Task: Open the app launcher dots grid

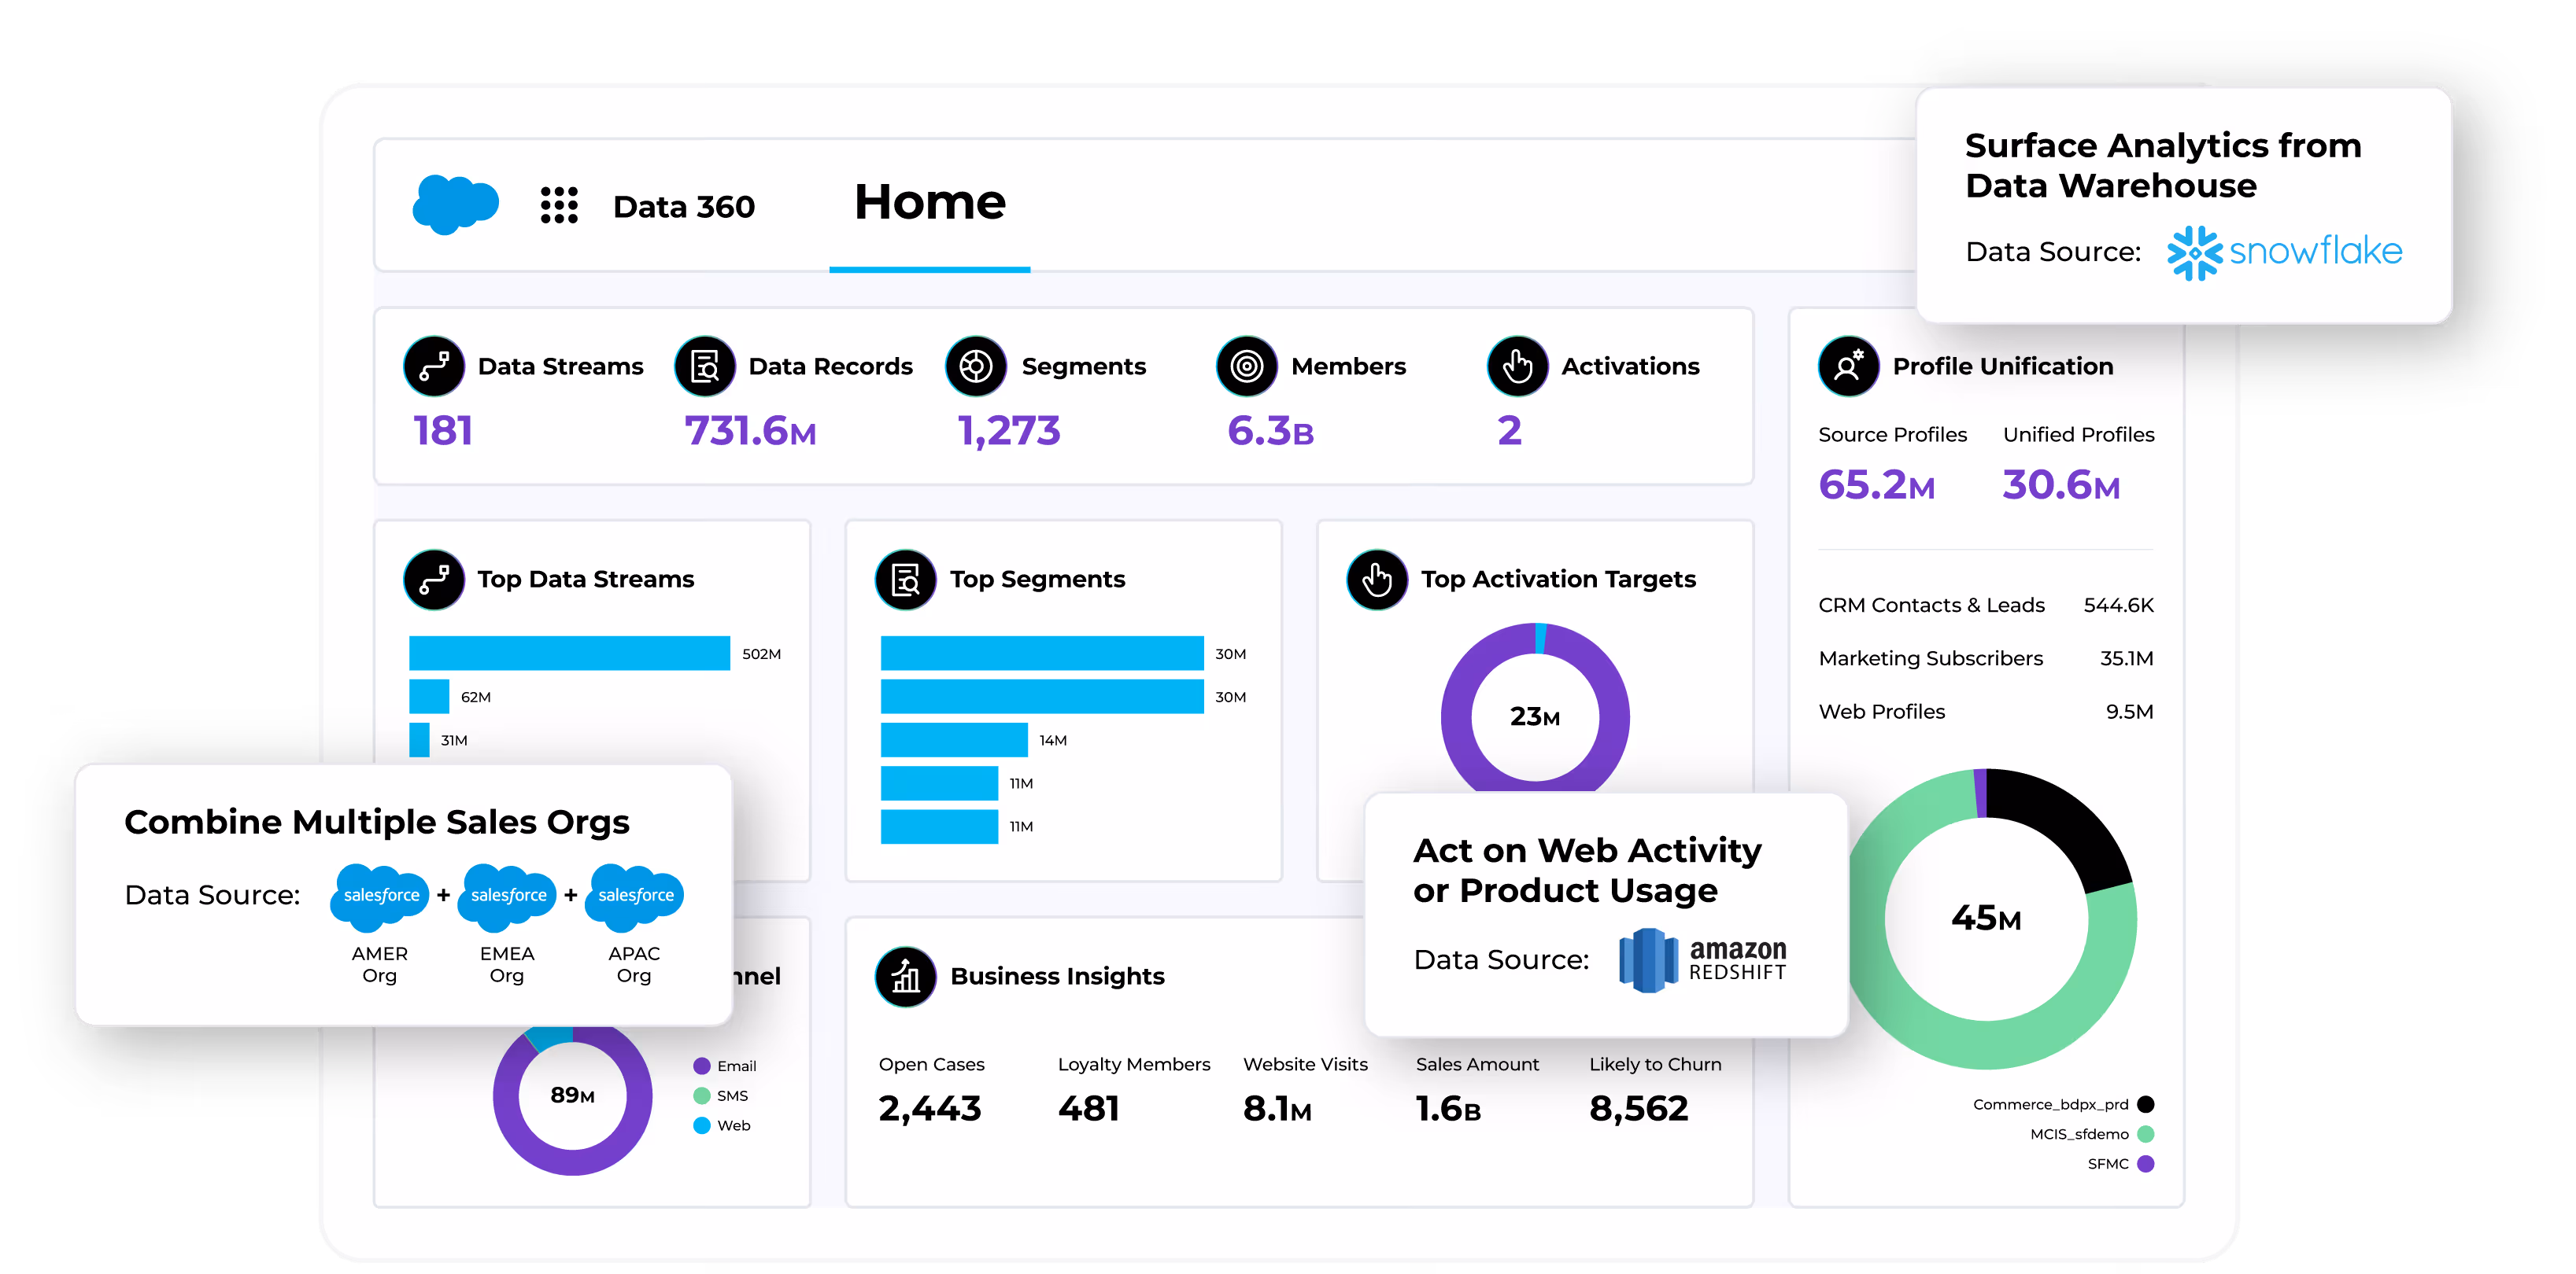Action: pyautogui.click(x=559, y=204)
